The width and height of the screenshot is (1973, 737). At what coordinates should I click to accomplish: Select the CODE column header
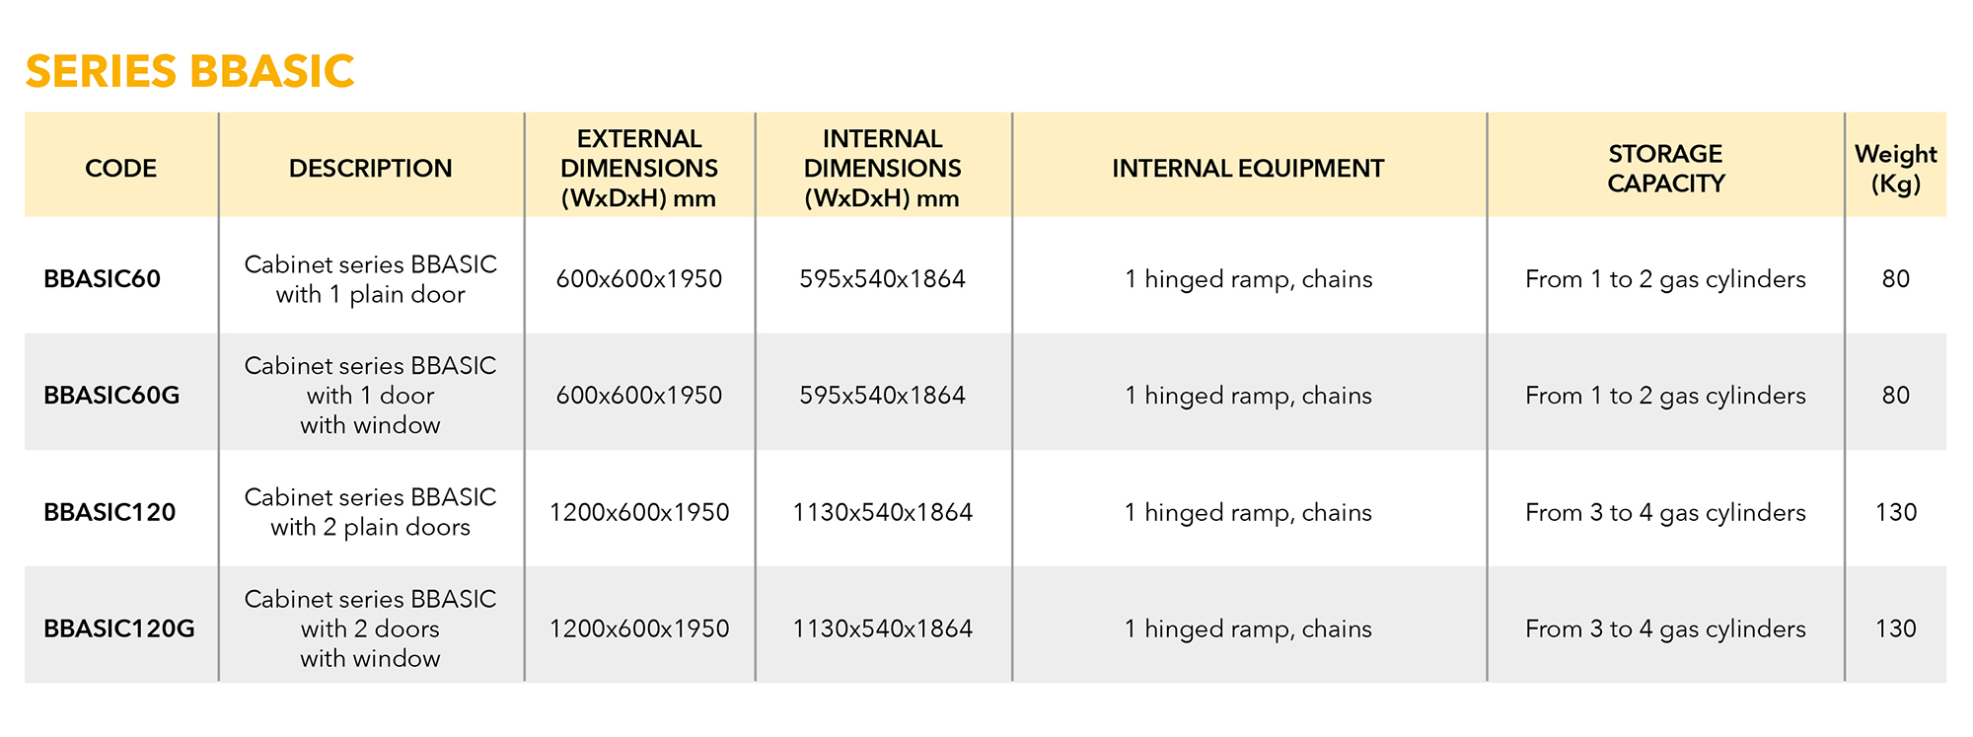point(120,169)
